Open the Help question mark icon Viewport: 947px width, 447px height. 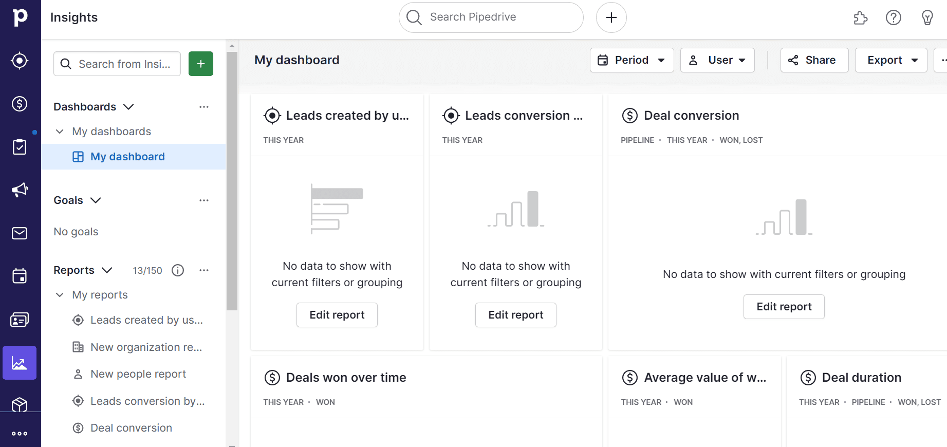point(894,17)
